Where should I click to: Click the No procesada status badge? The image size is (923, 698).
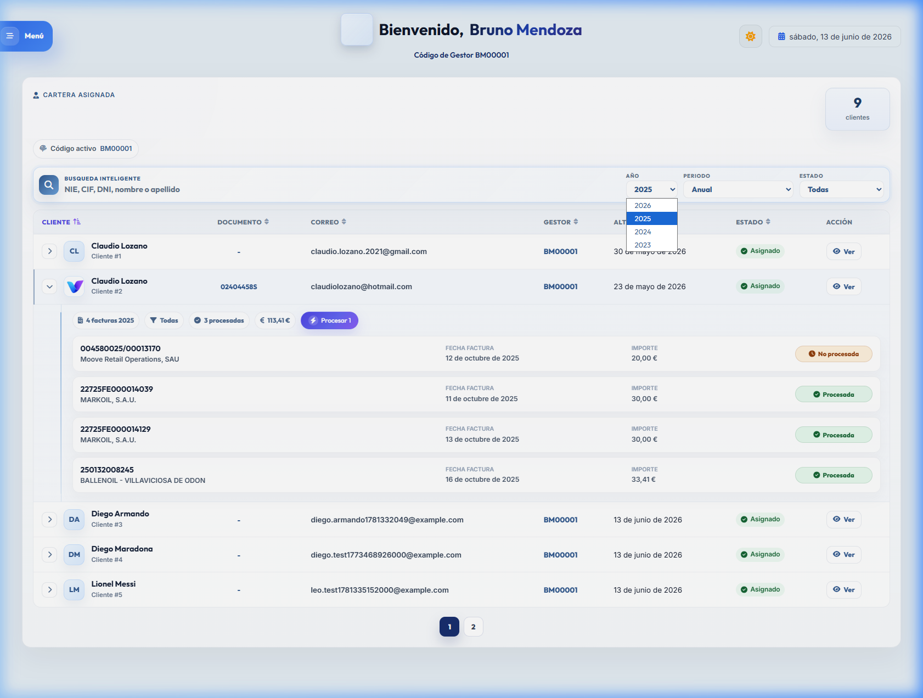pos(834,354)
